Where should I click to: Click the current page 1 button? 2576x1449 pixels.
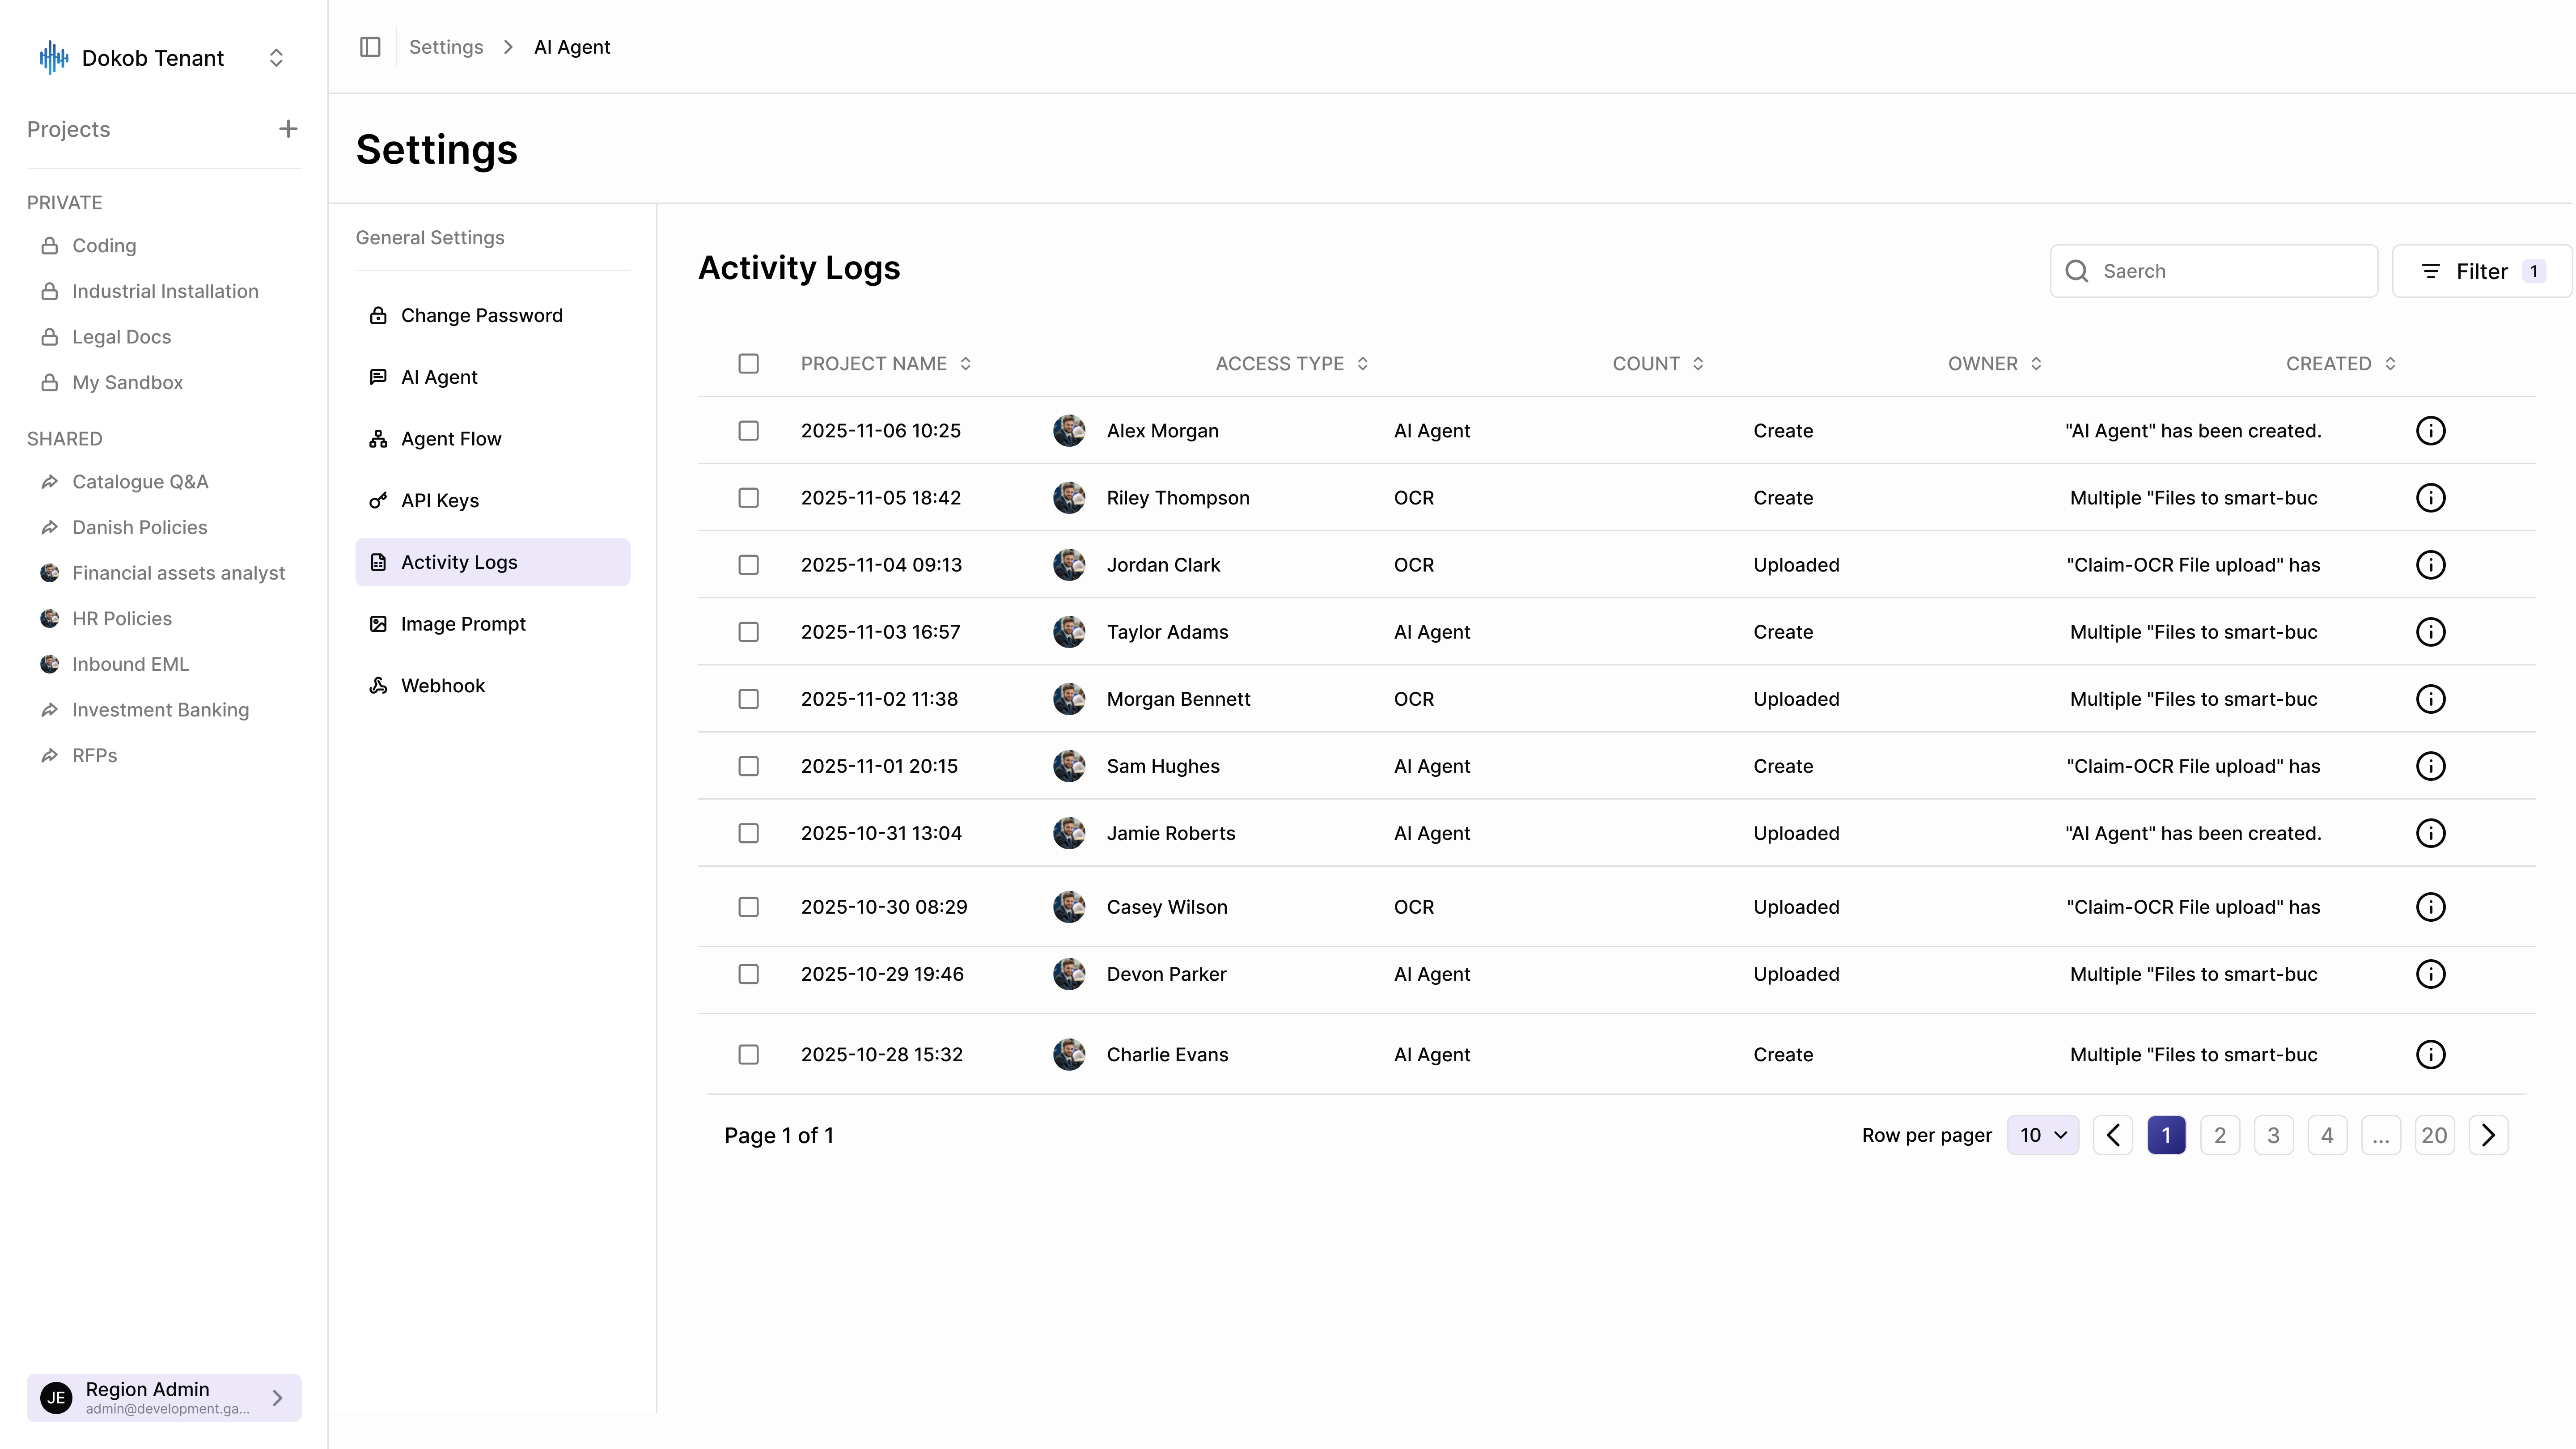(x=2166, y=1135)
